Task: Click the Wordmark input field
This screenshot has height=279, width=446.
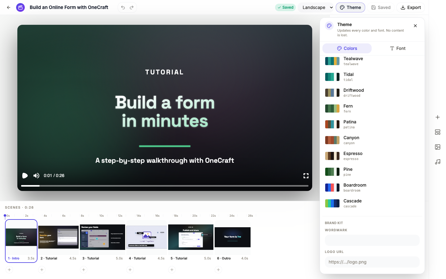Action: click(x=372, y=240)
